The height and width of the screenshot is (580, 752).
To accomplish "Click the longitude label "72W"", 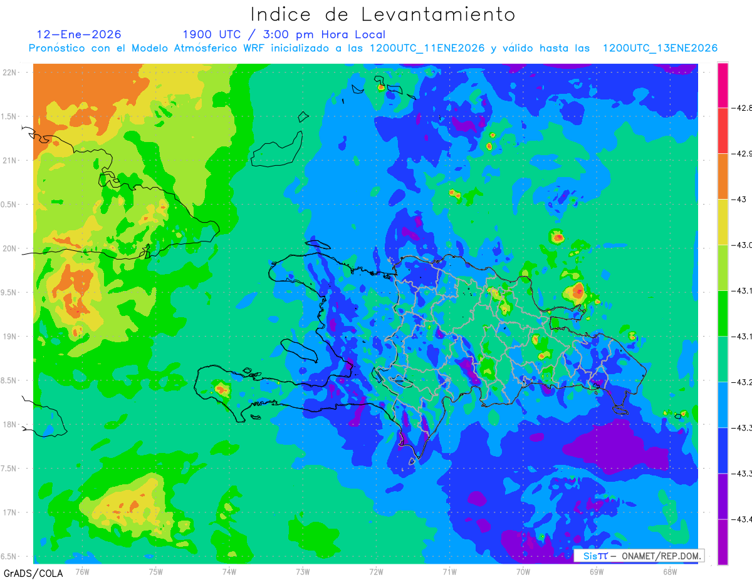I will (x=376, y=571).
